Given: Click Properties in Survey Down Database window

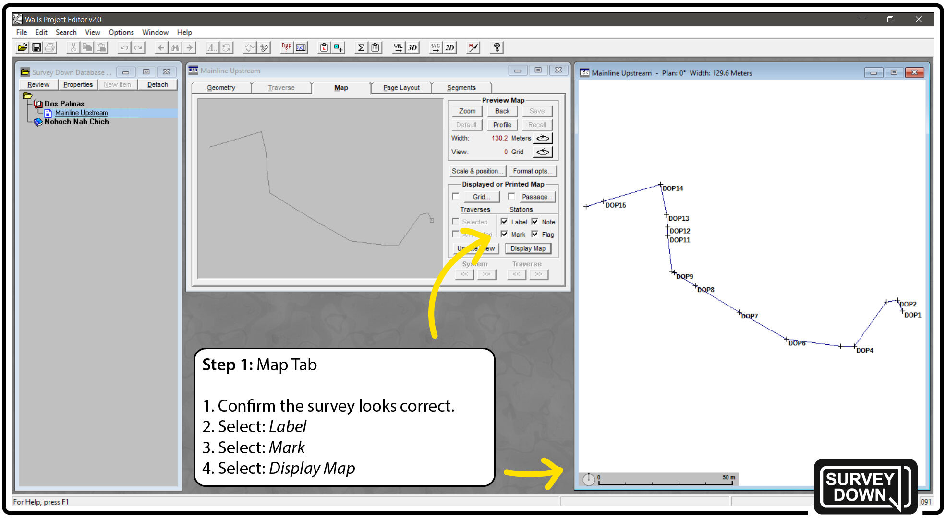Looking at the screenshot, I should (78, 85).
